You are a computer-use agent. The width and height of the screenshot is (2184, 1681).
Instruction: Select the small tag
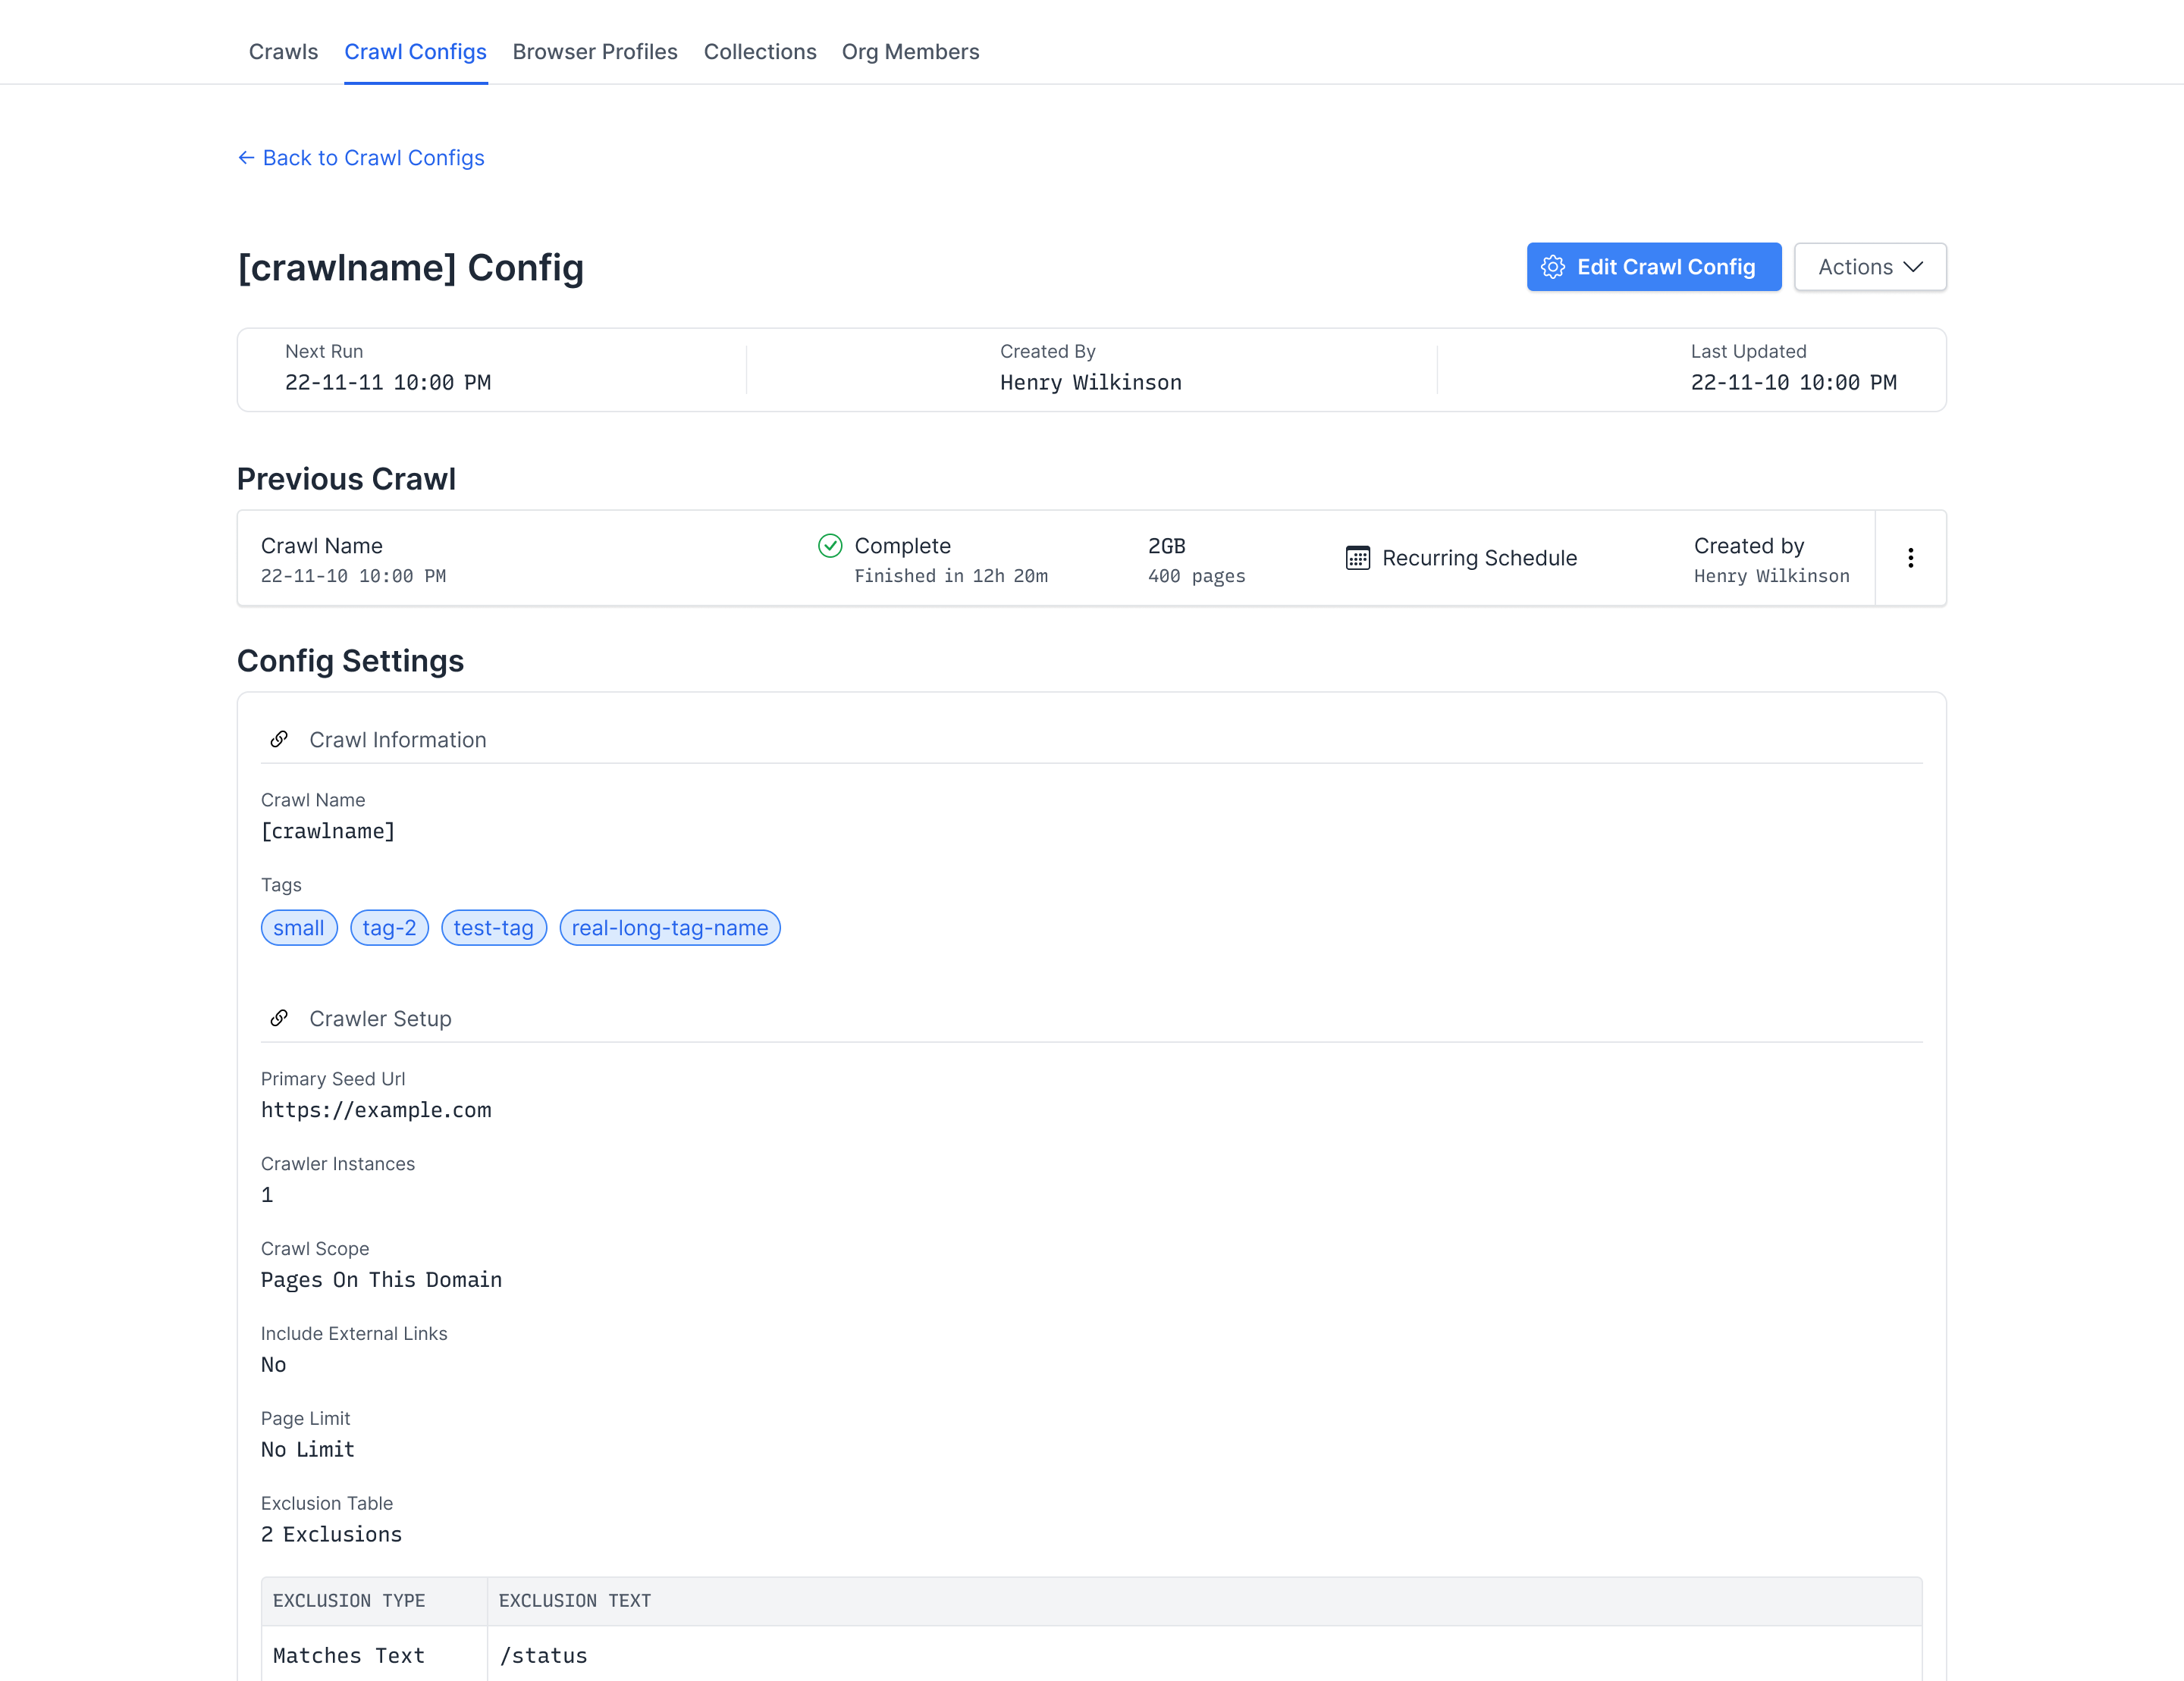(x=298, y=928)
